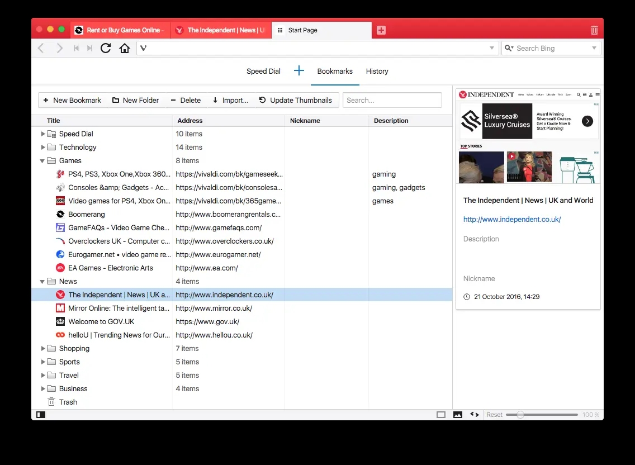635x465 pixels.
Task: Open a new tab with the plus icon
Action: [x=381, y=30]
